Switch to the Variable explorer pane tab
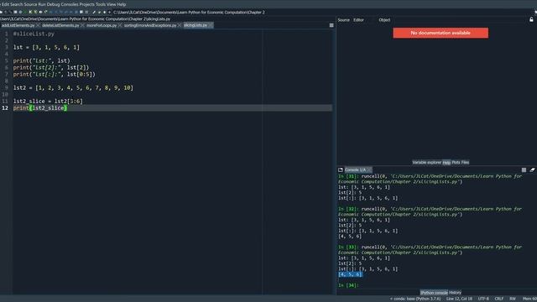Screen dimensions: 537x302 pyautogui.click(x=427, y=162)
